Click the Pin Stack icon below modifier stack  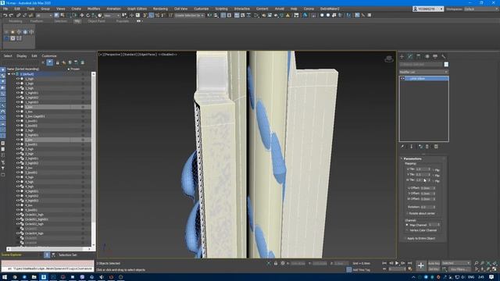pos(403,147)
